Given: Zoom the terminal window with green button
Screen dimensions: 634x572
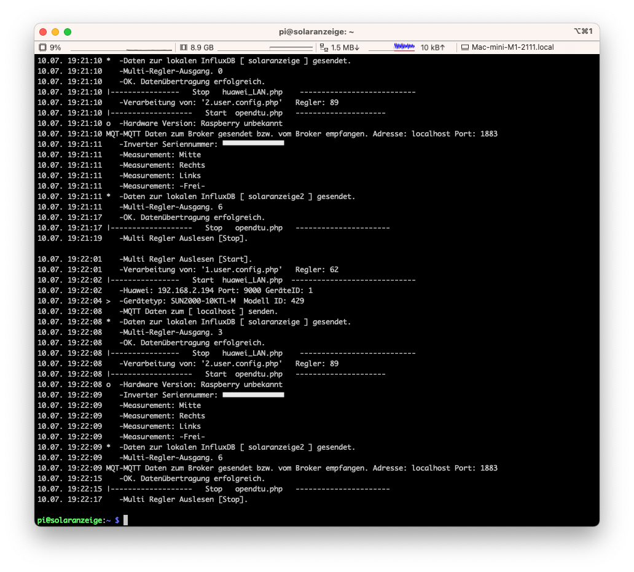Looking at the screenshot, I should coord(68,32).
